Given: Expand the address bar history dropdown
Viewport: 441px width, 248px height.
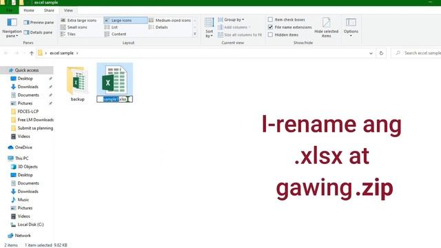Looking at the screenshot, I should pos(371,53).
